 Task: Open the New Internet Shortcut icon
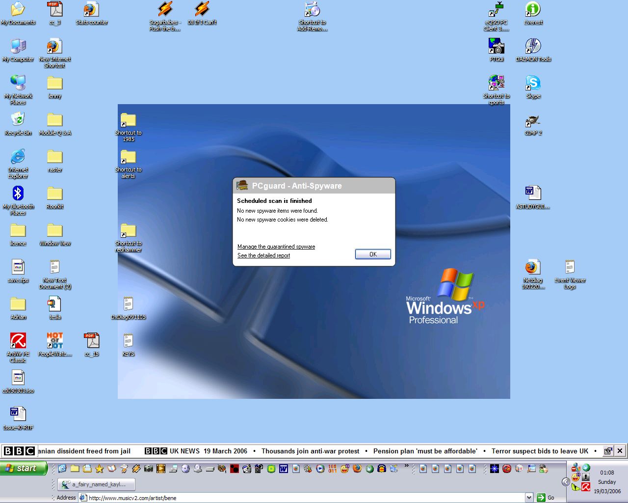(55, 54)
